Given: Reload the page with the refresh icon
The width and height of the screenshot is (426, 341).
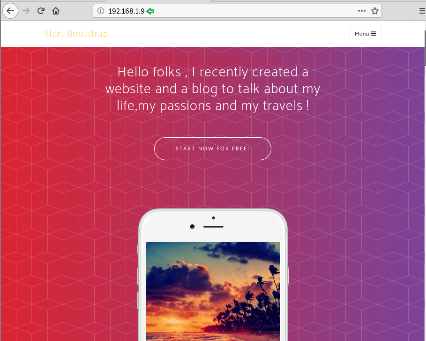Looking at the screenshot, I should (x=41, y=11).
